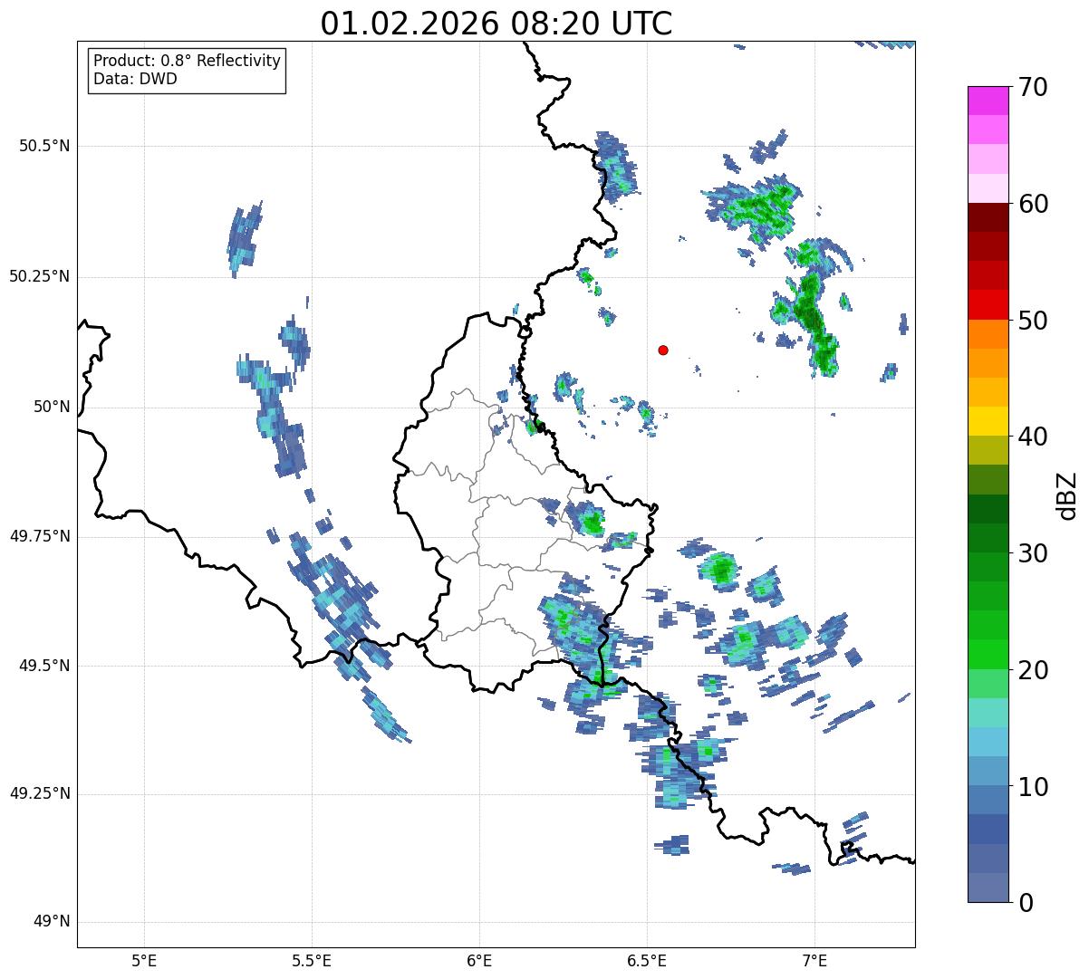Viewport: 1089px width, 979px height.
Task: Click the 7°E longitude label
Action: pos(814,961)
